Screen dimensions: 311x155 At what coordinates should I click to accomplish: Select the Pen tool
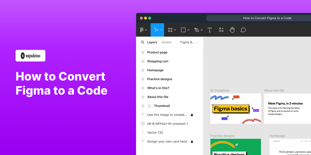pos(197,30)
